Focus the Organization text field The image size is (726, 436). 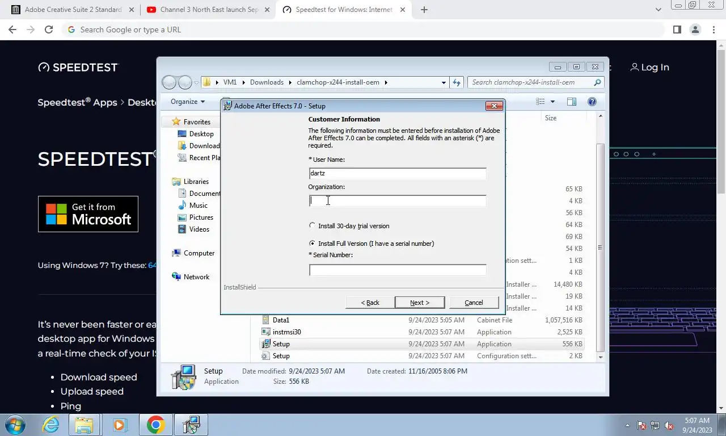398,200
